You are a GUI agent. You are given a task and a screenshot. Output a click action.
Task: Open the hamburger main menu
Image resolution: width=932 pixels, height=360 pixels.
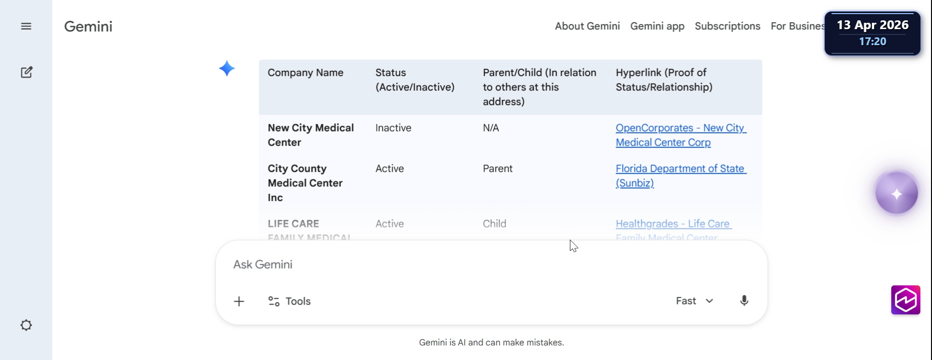(26, 26)
